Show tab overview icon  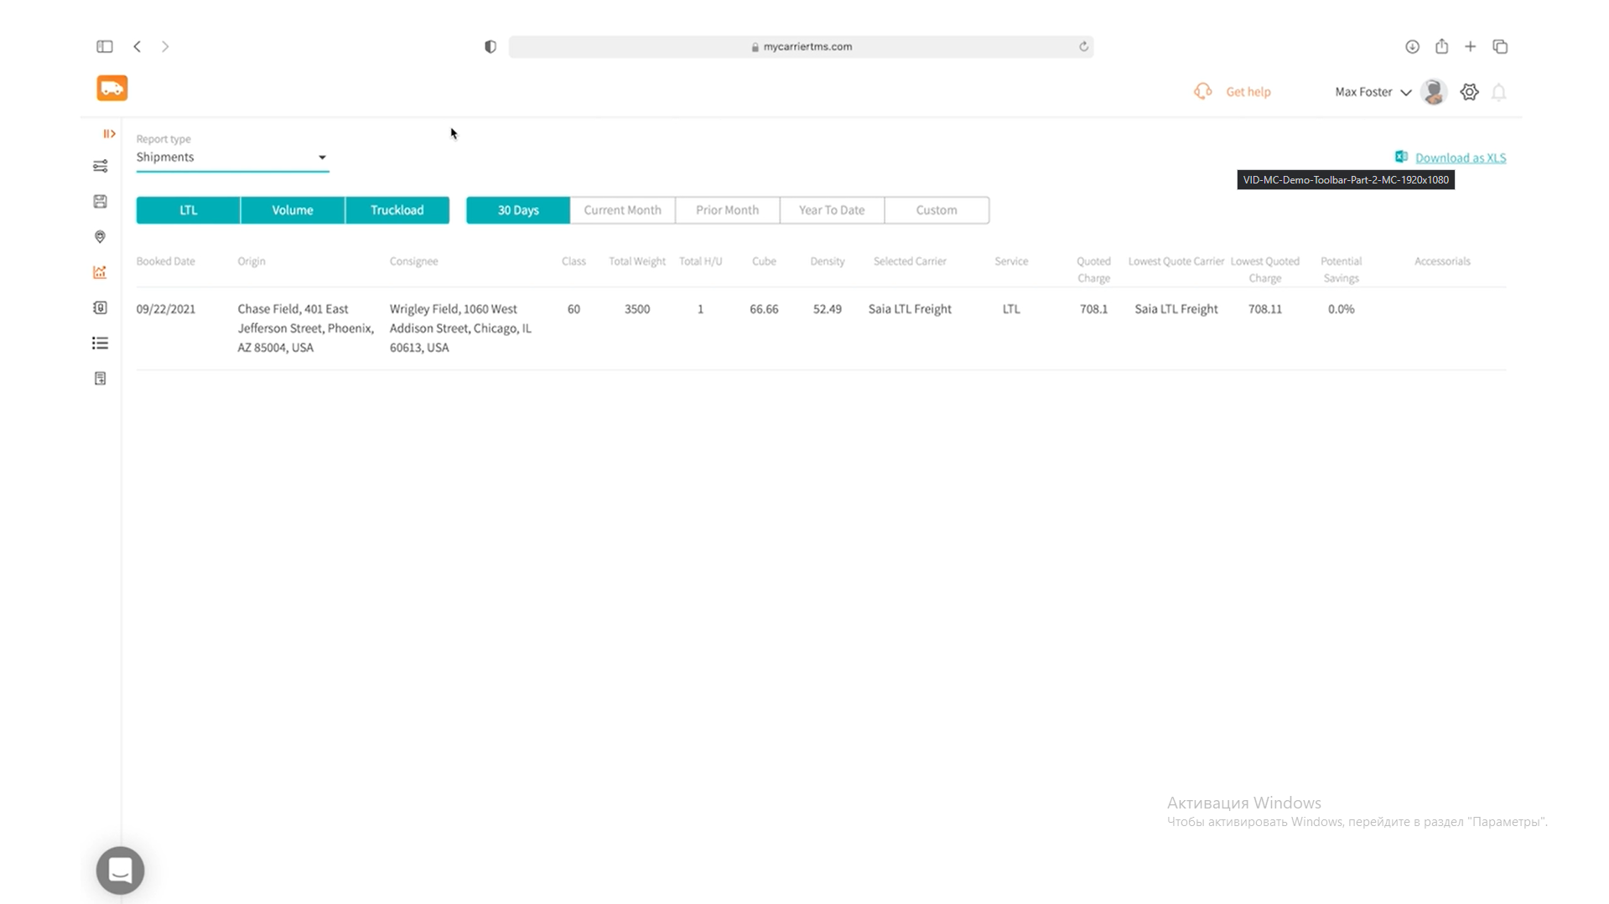1500,46
